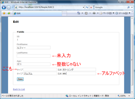Open the recent pages dropdown arrow
The image size is (135, 99).
click(12, 8)
